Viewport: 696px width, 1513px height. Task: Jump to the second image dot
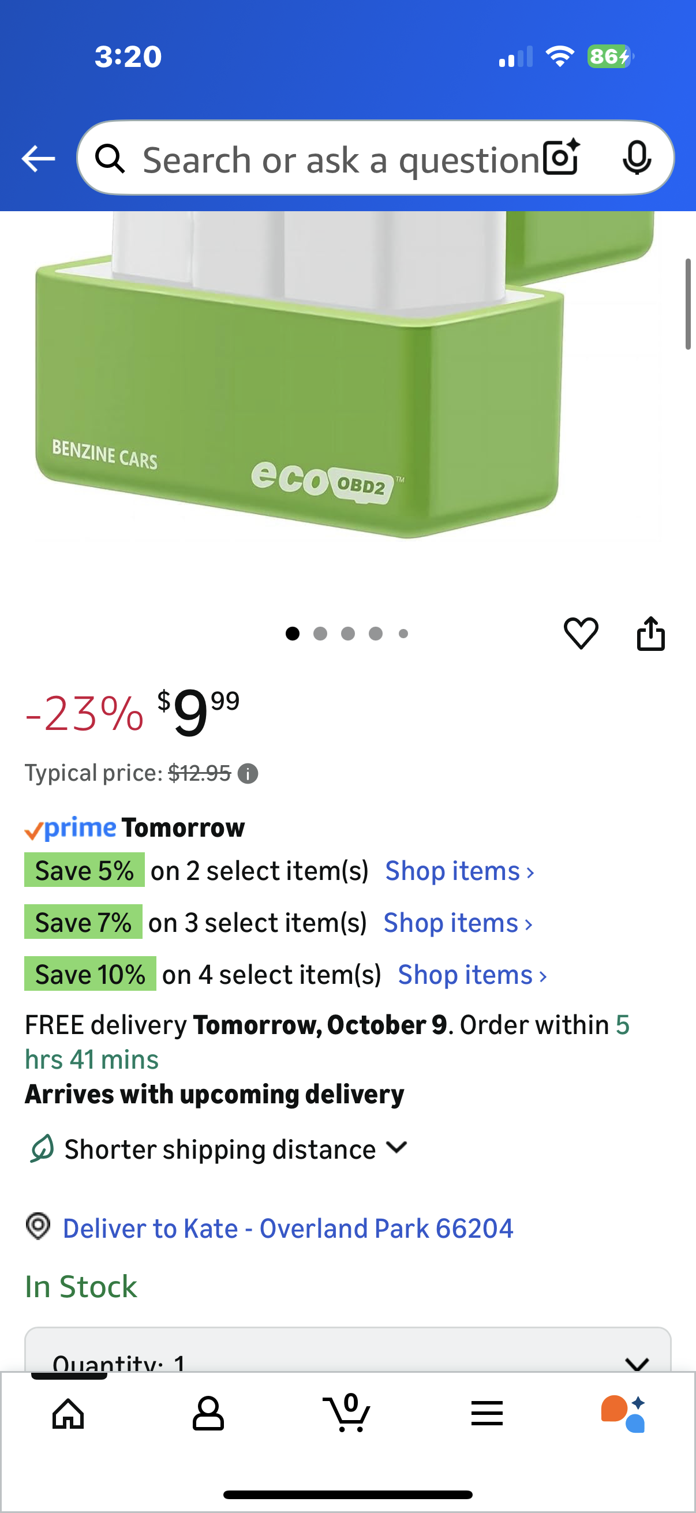[320, 633]
